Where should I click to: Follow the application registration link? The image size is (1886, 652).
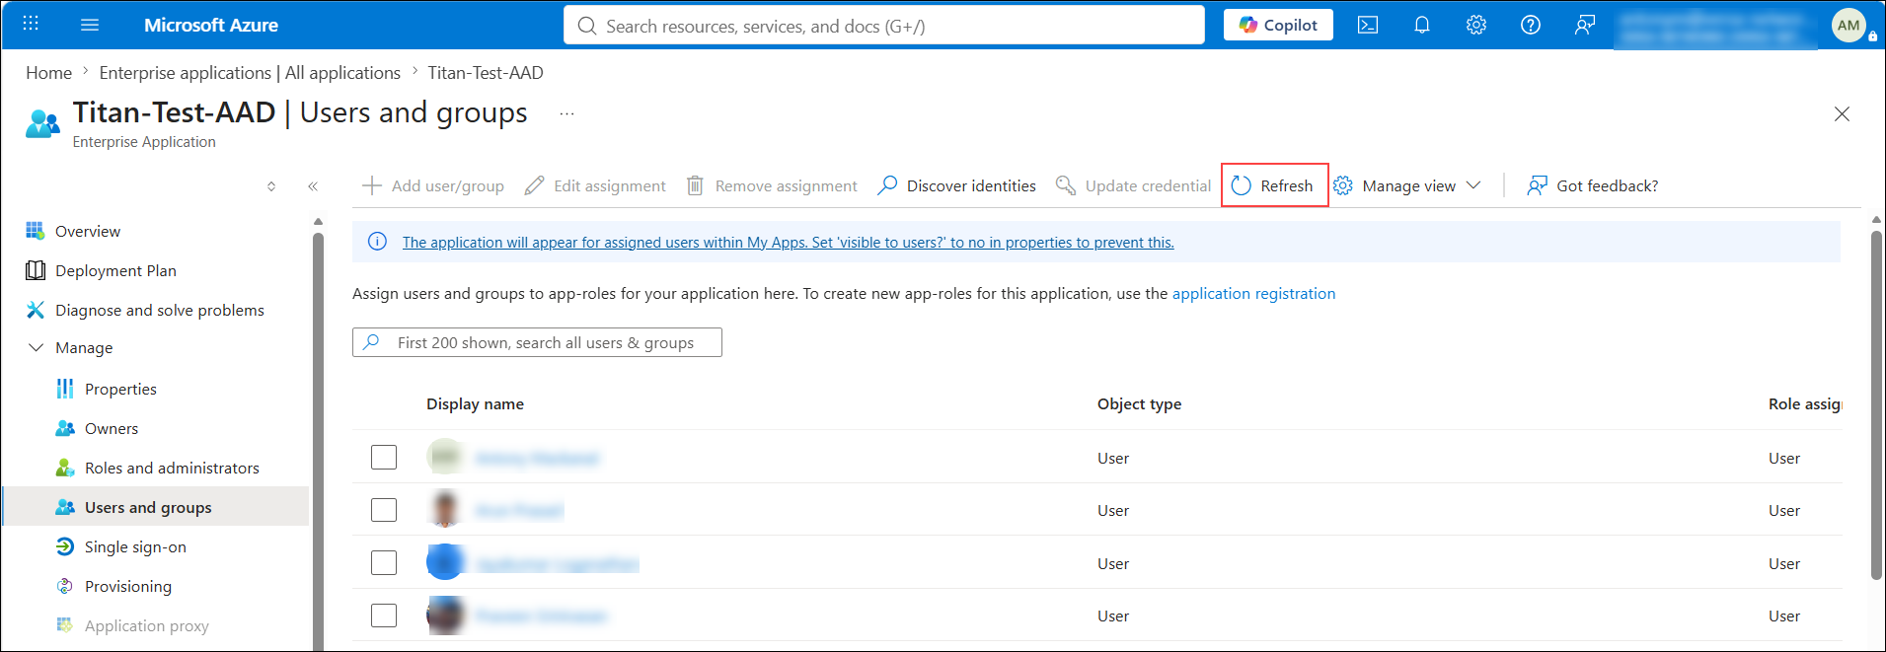point(1253,293)
